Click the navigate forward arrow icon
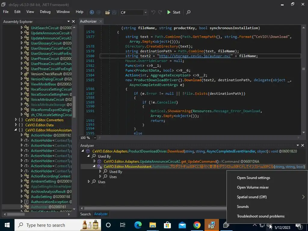The width and height of the screenshot is (308, 231). pos(98,12)
